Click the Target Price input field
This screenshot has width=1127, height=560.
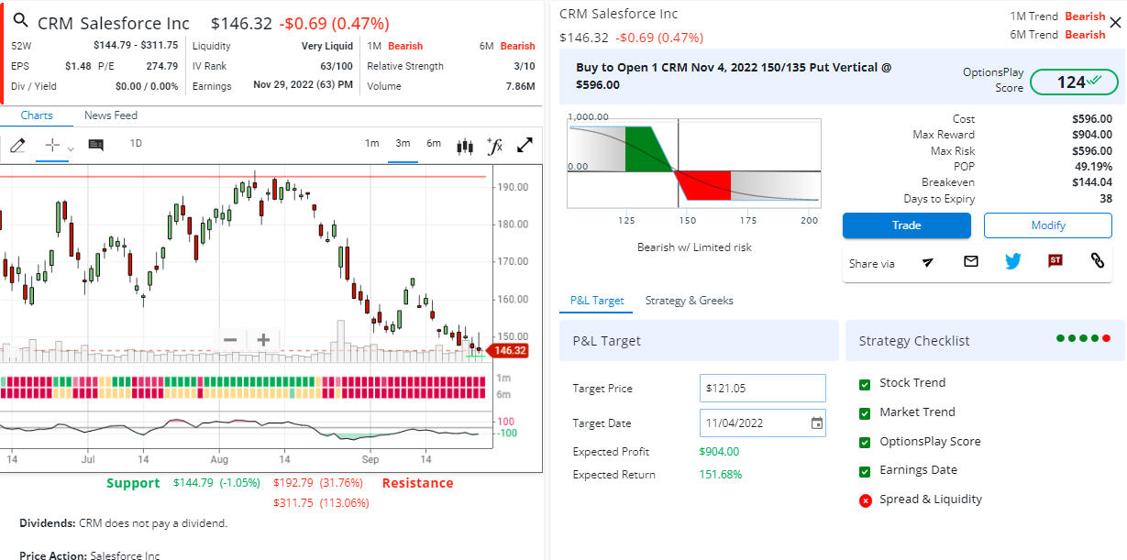pos(763,389)
